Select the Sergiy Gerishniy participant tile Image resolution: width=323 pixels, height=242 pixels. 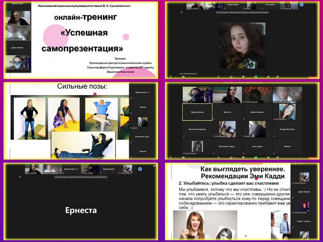(287, 129)
